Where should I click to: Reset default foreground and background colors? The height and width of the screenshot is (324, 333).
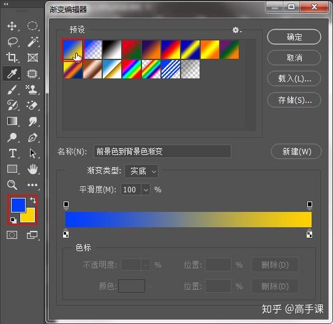(13, 220)
